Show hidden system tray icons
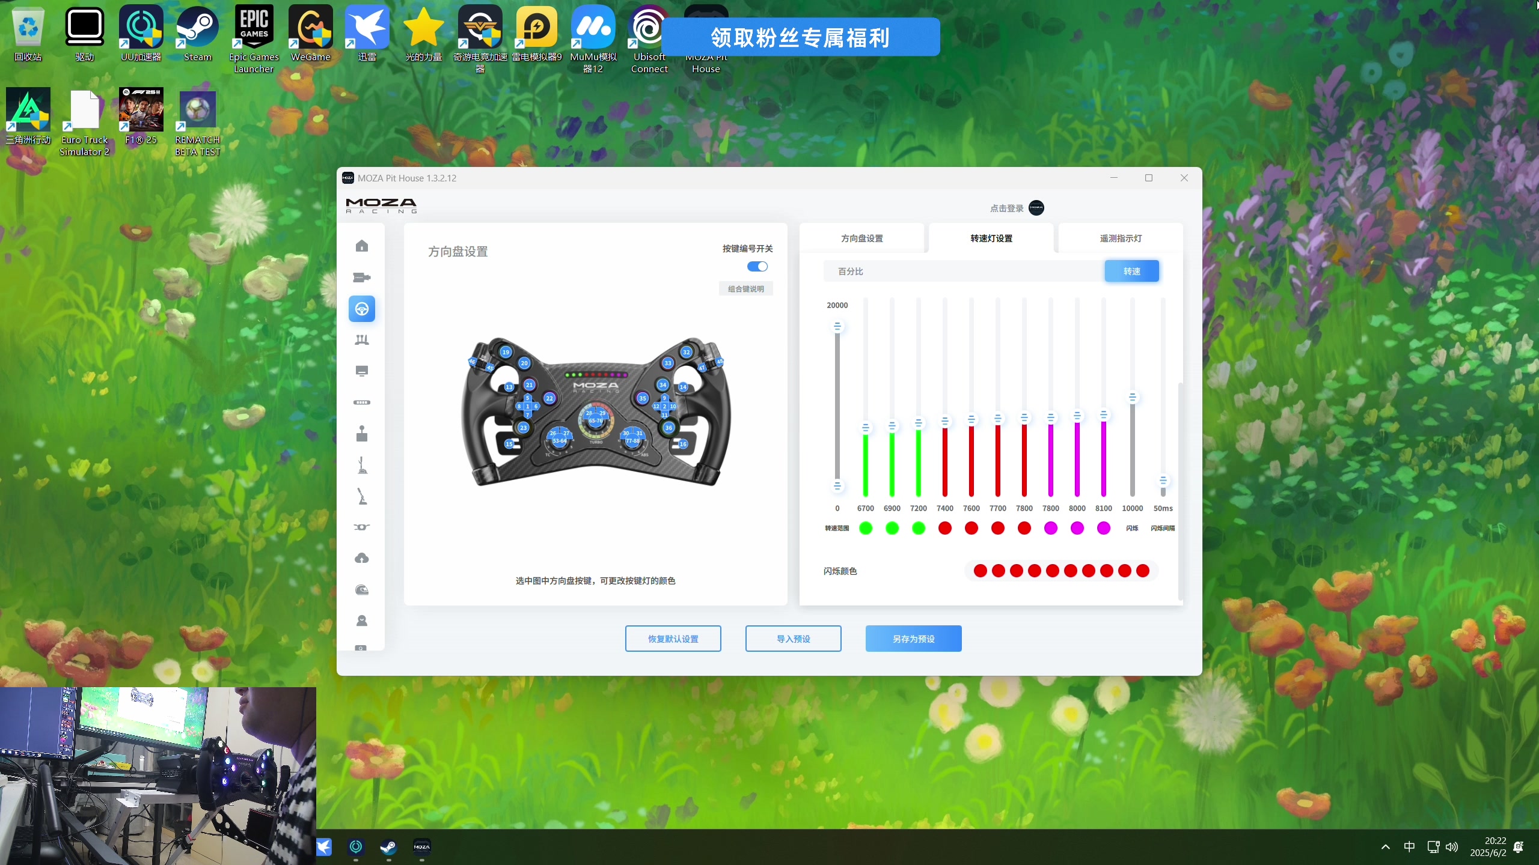Viewport: 1539px width, 865px height. [1386, 847]
